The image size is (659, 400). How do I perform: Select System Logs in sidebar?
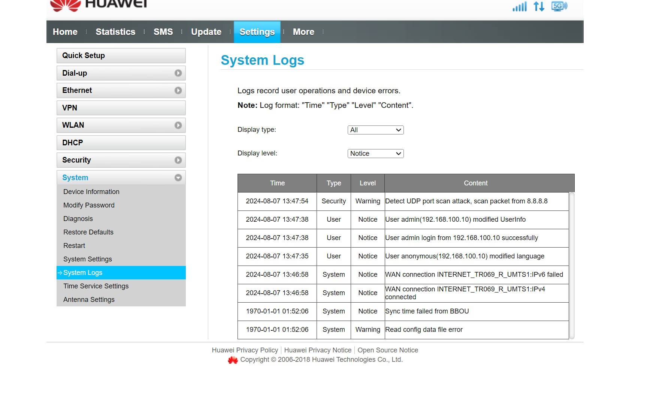pyautogui.click(x=121, y=273)
